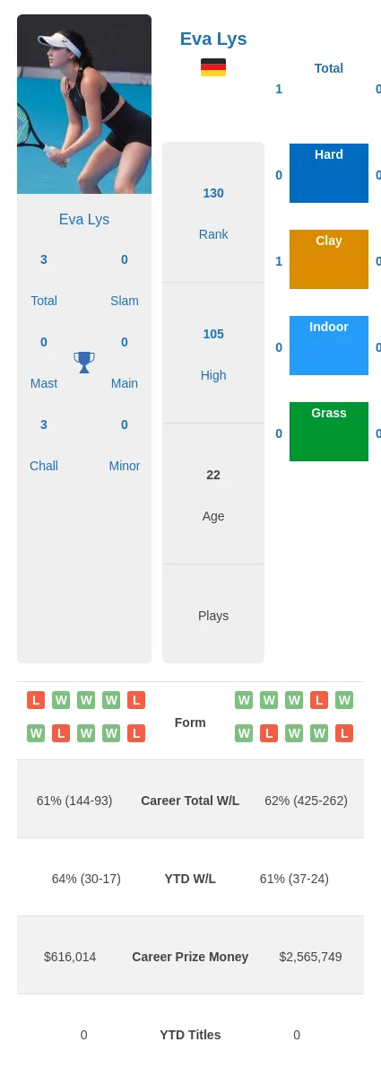The image size is (381, 1077).
Task: Click last red L in left bottom row
Action: pos(136,733)
